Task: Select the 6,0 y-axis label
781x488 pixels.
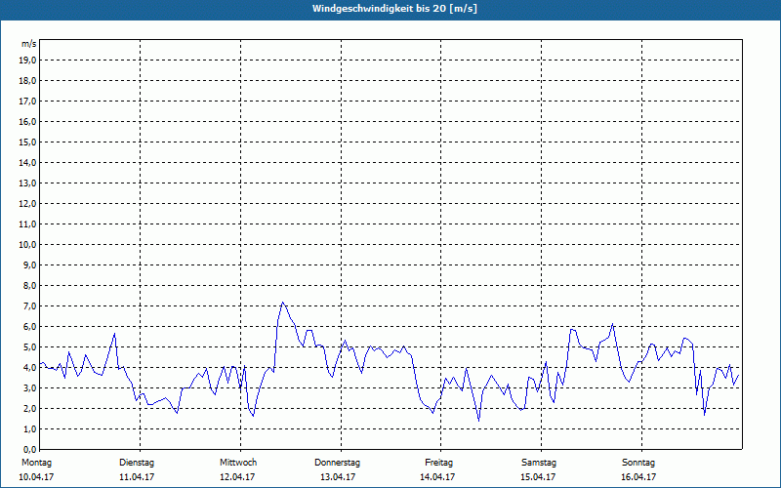Action: [x=29, y=327]
